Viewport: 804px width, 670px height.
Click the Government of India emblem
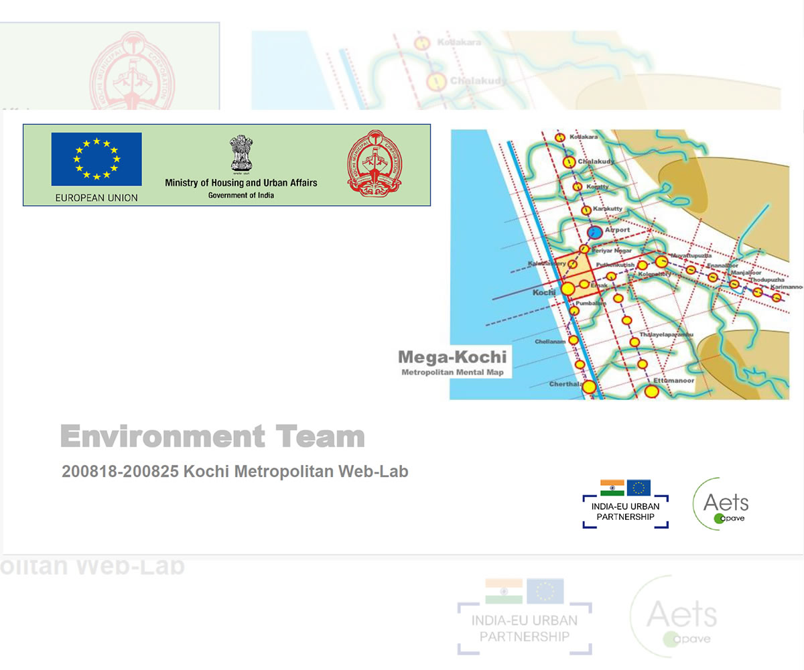241,154
